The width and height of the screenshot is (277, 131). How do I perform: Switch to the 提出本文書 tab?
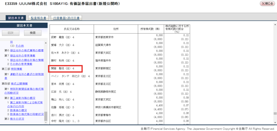(x=16, y=18)
